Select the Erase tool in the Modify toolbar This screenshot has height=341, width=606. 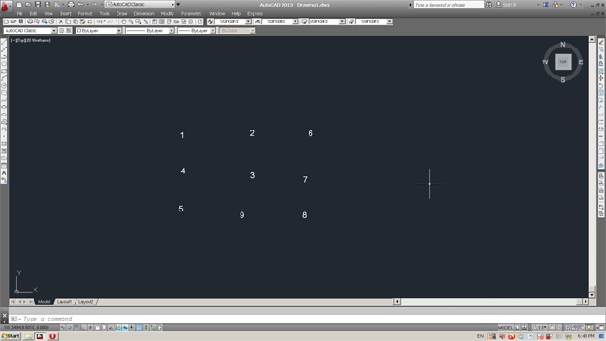point(601,42)
